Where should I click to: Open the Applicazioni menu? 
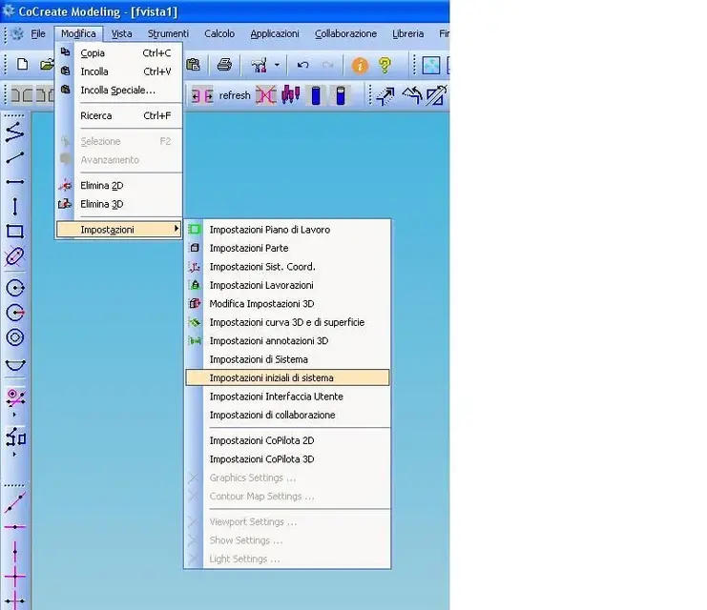275,33
